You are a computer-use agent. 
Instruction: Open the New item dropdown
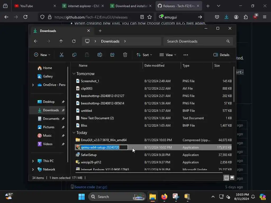[x=42, y=55]
